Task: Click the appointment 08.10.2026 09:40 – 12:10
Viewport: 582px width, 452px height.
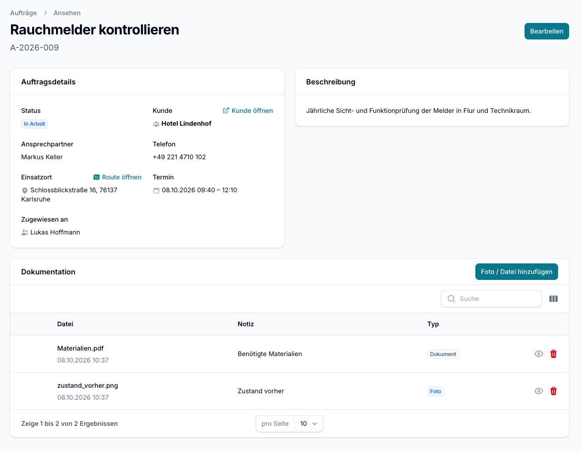Action: tap(200, 190)
